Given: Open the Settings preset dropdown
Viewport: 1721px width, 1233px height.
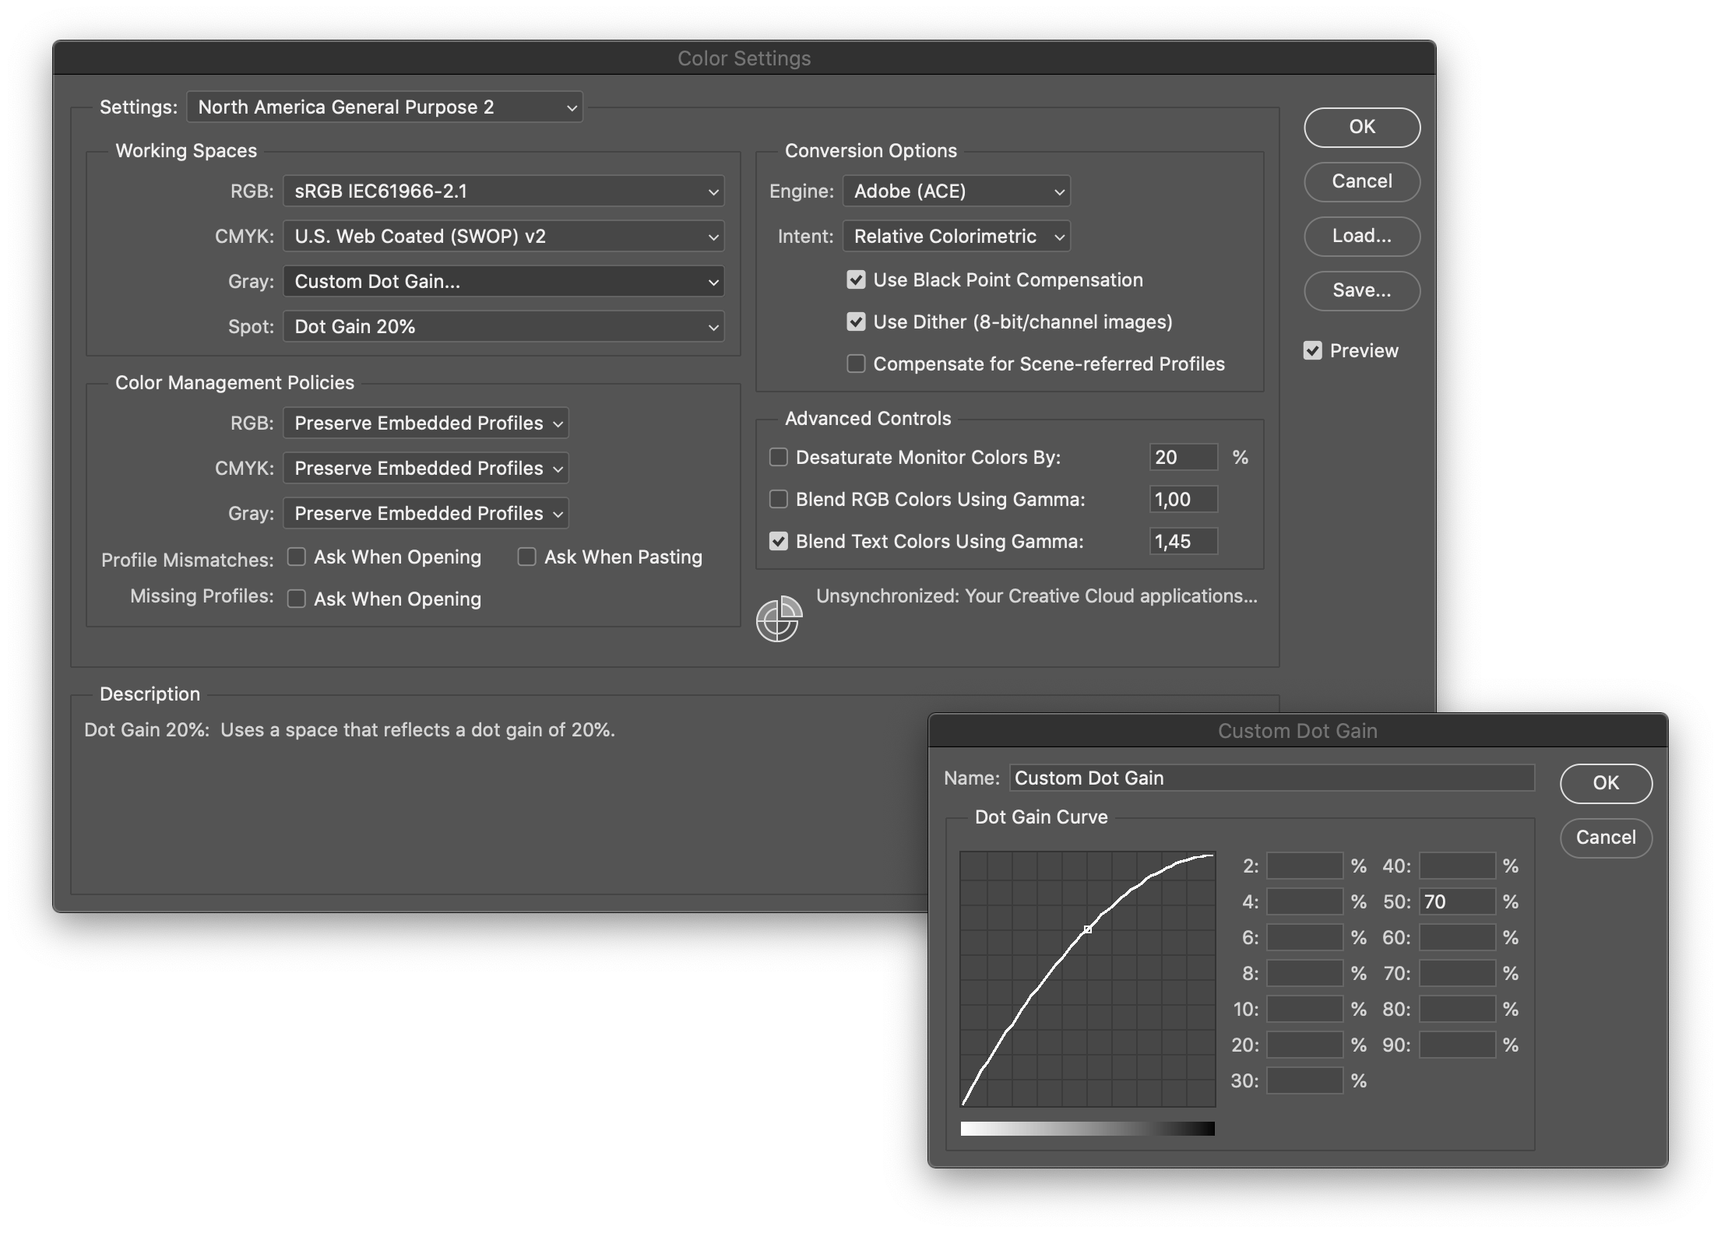Looking at the screenshot, I should pos(385,107).
